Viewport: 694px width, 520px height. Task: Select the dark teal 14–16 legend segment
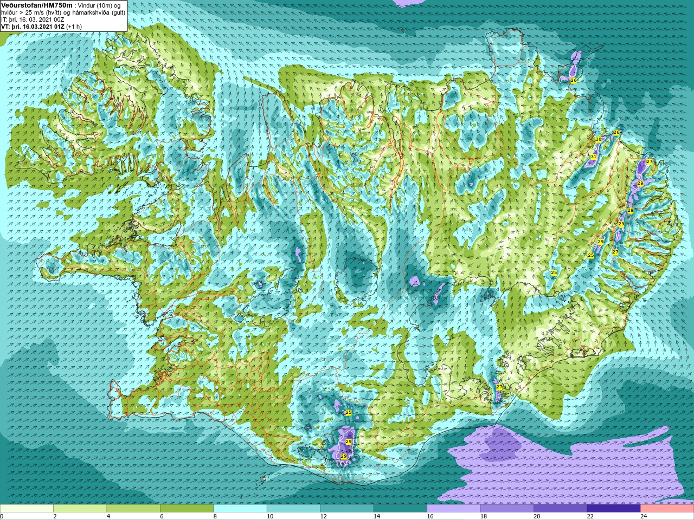coord(400,509)
